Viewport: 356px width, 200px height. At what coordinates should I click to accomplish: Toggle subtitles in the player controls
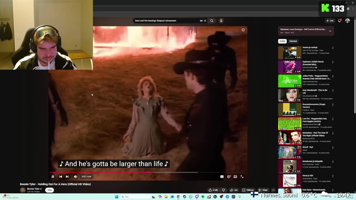tap(222, 177)
